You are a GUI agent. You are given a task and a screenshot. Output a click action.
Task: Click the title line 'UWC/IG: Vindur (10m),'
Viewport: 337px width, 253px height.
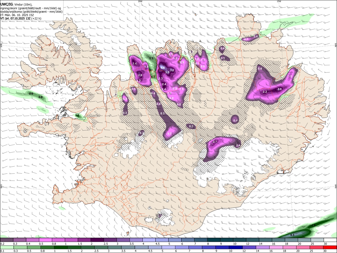(16, 4)
